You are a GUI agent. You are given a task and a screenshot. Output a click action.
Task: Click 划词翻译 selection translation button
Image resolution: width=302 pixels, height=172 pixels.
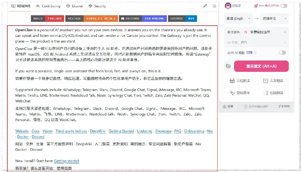[x=273, y=93]
